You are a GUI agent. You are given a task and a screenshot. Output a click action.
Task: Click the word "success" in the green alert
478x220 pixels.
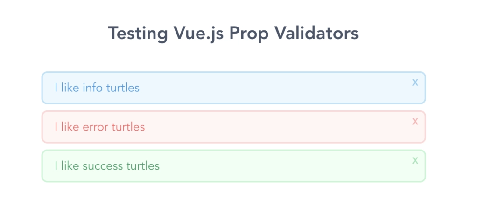tap(102, 166)
